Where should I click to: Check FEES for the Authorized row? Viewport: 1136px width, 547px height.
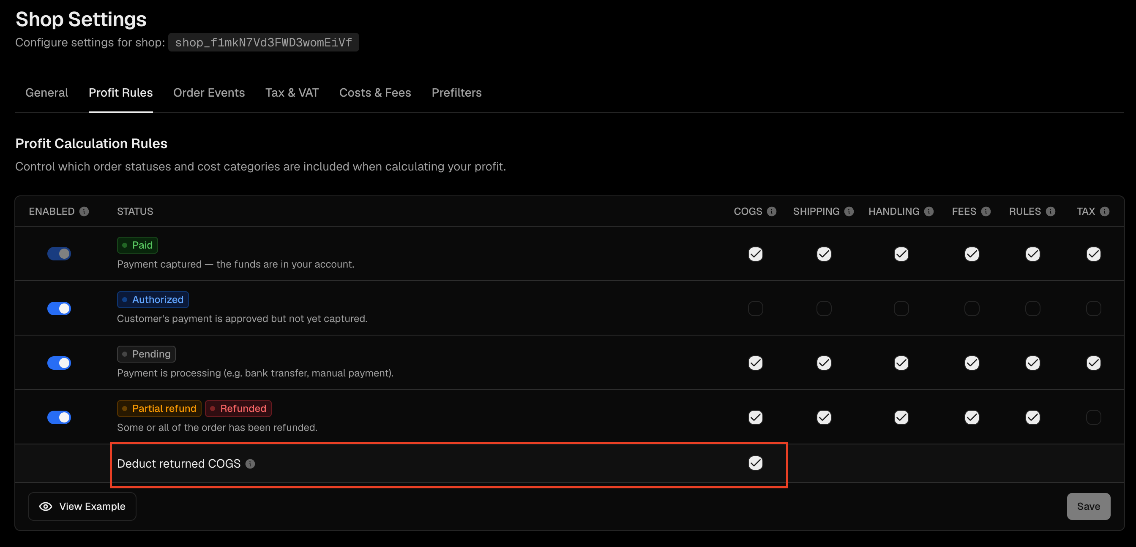click(972, 308)
